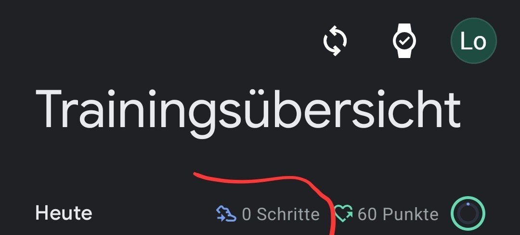Open the connected smartwatch status icon

tap(404, 41)
